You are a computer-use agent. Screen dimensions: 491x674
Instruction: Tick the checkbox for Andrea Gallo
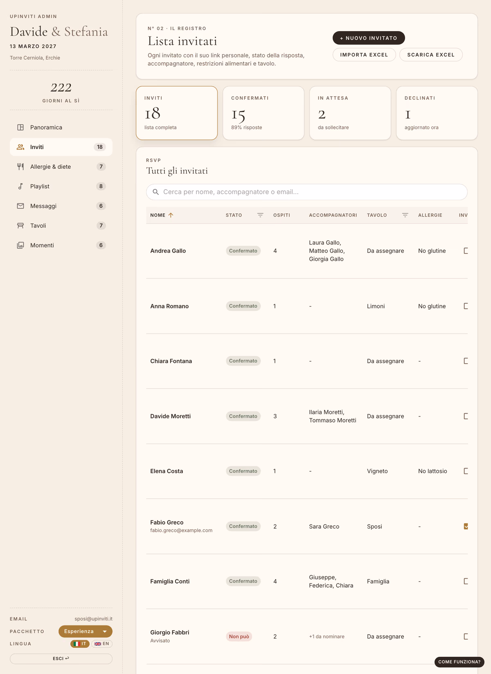click(466, 251)
